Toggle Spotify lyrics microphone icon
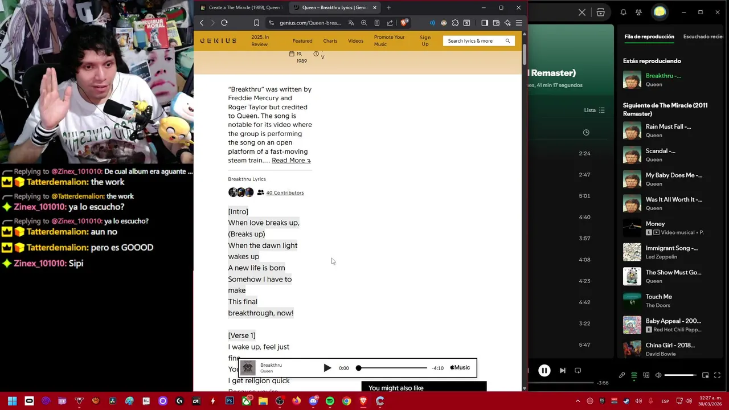Image resolution: width=729 pixels, height=410 pixels. [622, 375]
